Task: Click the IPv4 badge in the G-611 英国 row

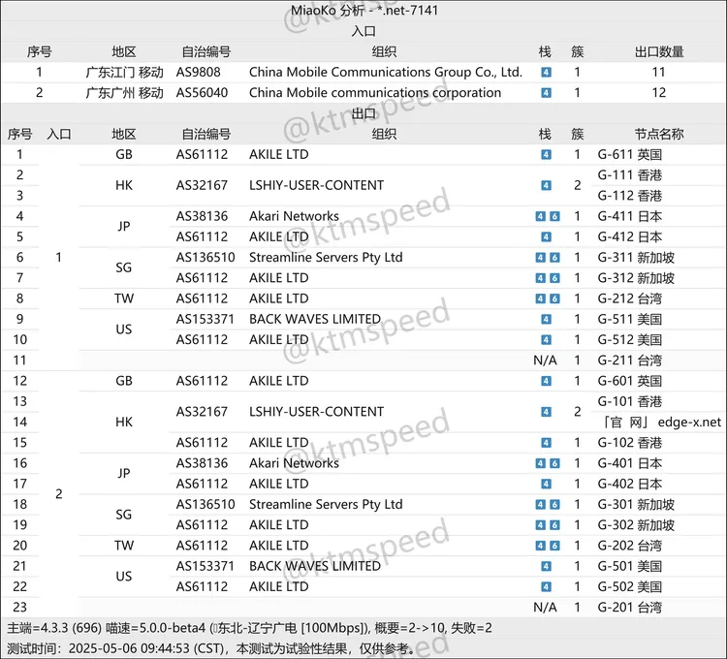Action: point(546,154)
